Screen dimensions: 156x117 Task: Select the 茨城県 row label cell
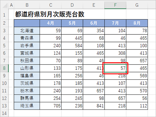27,83
